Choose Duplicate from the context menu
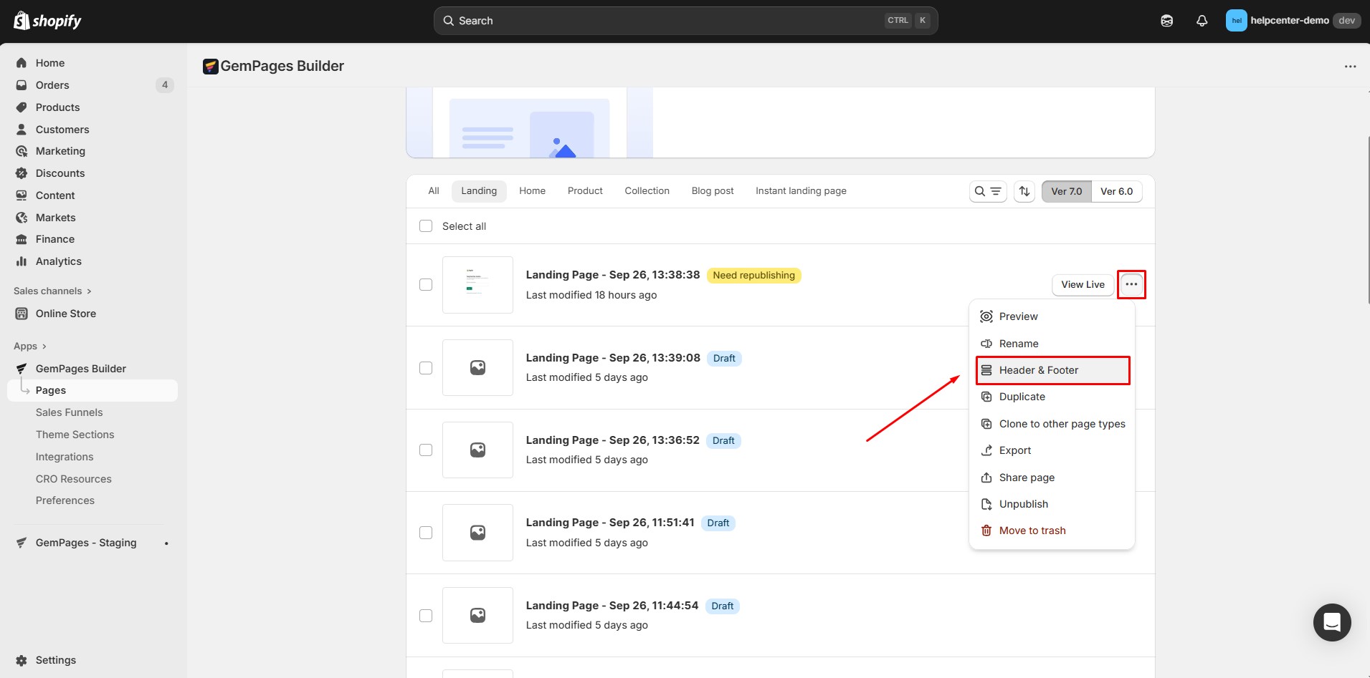Screen dimensions: 1370x678 pos(1023,396)
